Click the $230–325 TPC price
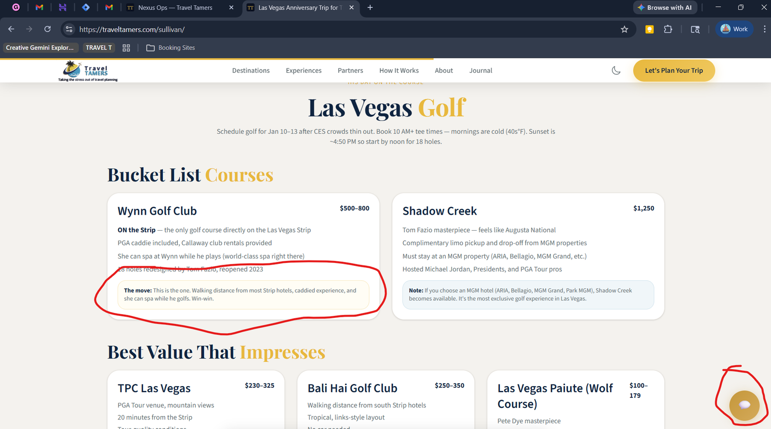771x429 pixels. click(x=260, y=385)
